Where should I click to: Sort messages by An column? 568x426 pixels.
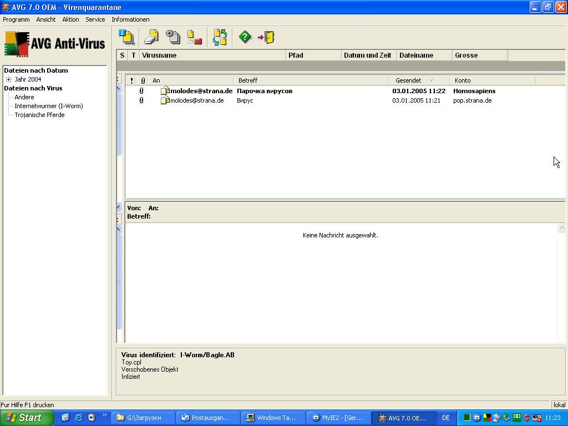191,80
